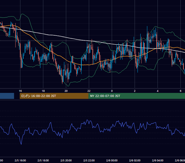Click the blue session bar before London
The width and height of the screenshot is (185, 163).
(7, 96)
